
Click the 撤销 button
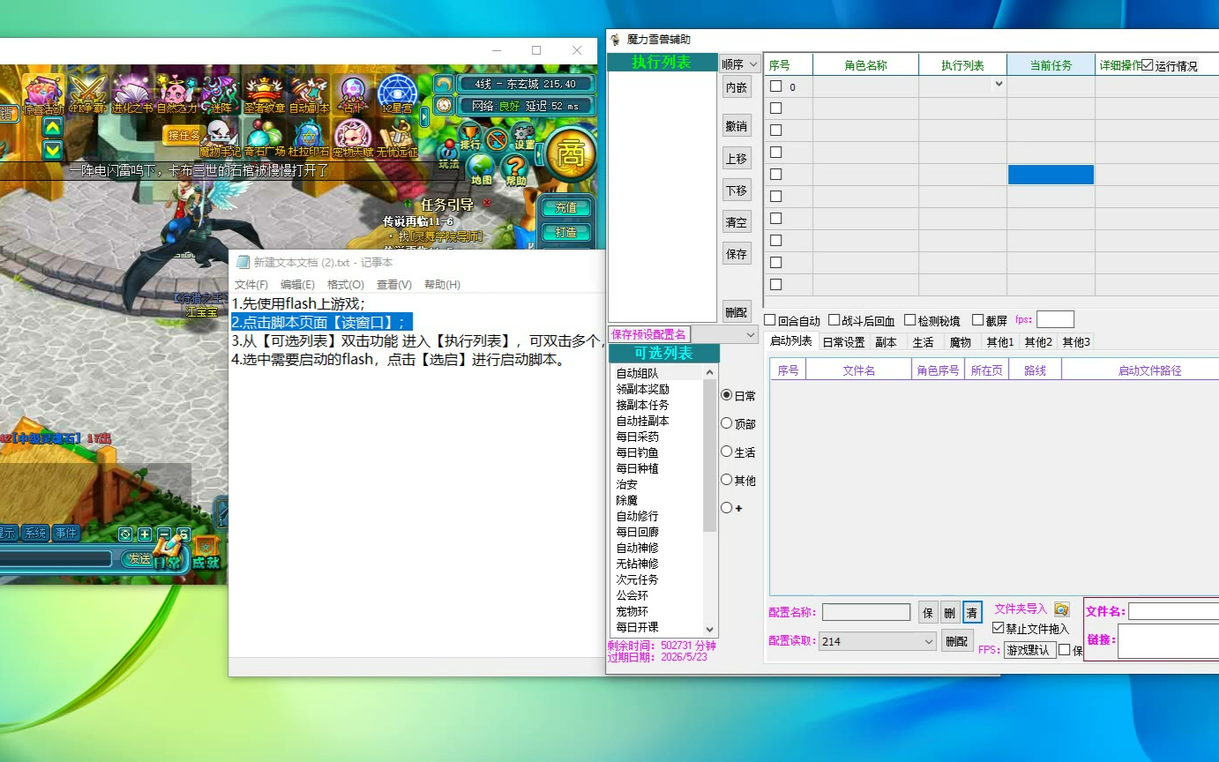tap(737, 126)
